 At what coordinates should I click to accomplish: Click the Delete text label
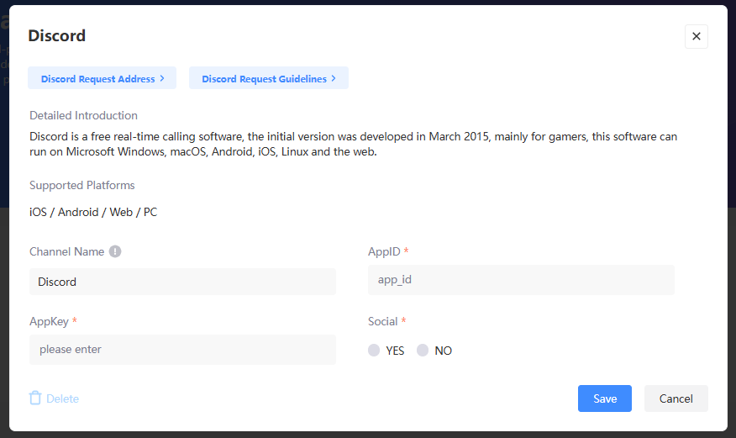click(x=62, y=398)
